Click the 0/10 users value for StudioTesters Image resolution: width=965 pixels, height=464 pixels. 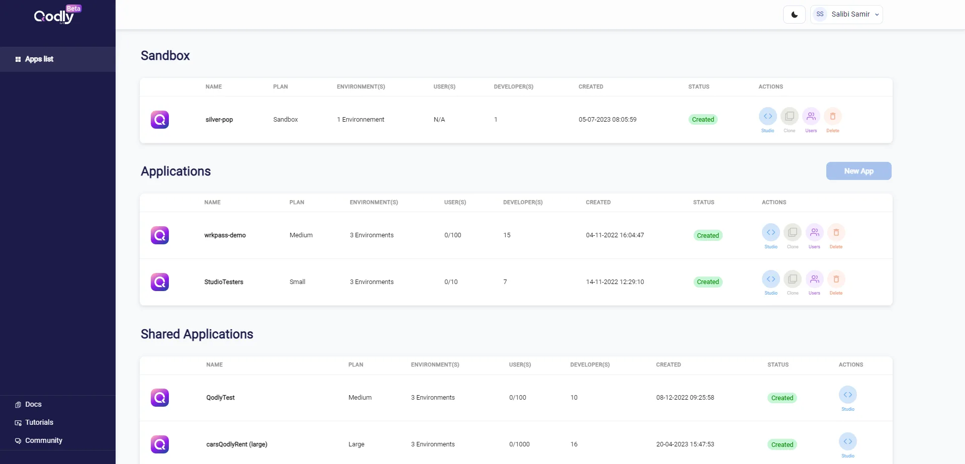[451, 282]
